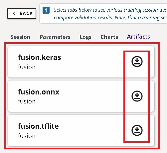Click the training session info banner text
The height and width of the screenshot is (153, 167).
point(110,14)
